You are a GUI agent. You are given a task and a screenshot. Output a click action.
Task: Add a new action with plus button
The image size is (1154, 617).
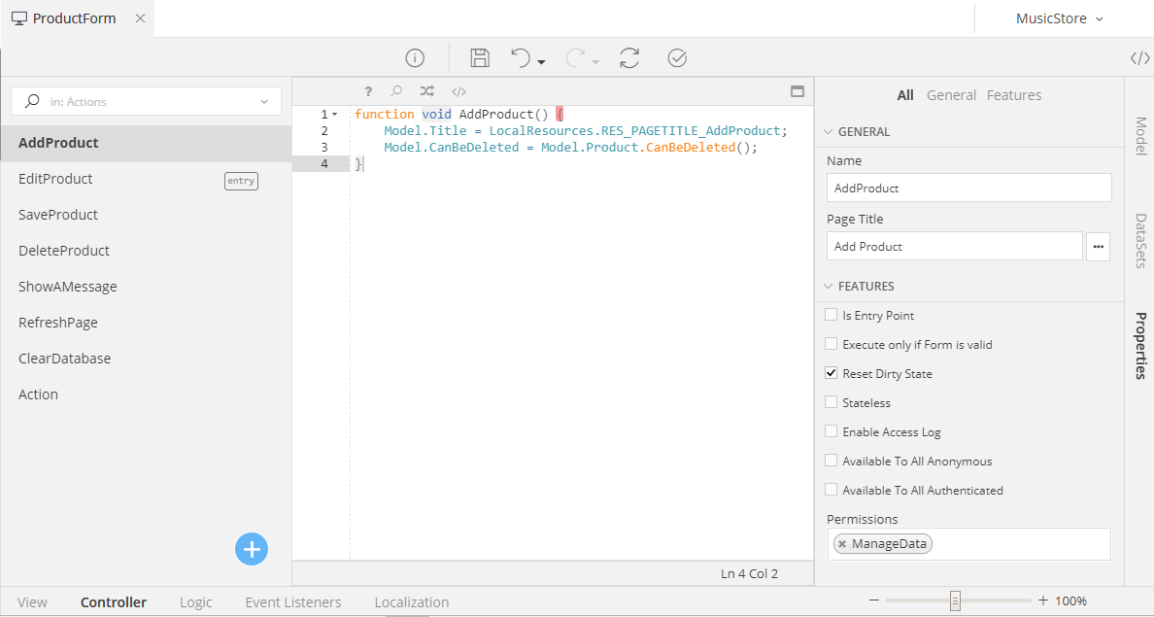point(252,549)
